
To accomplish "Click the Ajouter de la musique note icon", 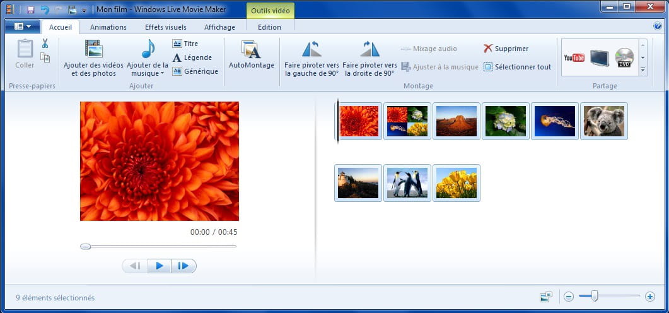I will coord(148,49).
